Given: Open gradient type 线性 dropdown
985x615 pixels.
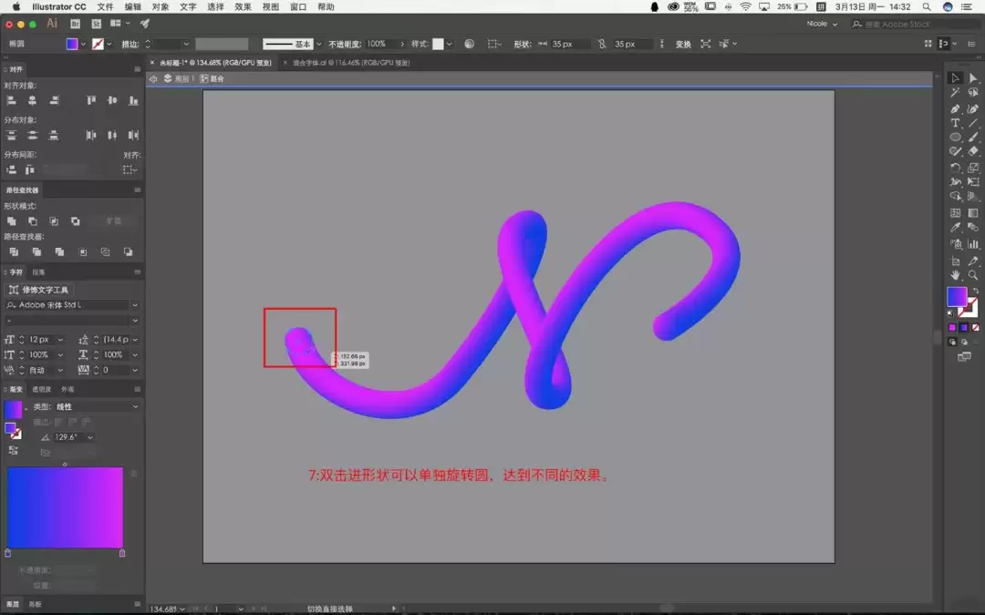Looking at the screenshot, I should coord(135,406).
